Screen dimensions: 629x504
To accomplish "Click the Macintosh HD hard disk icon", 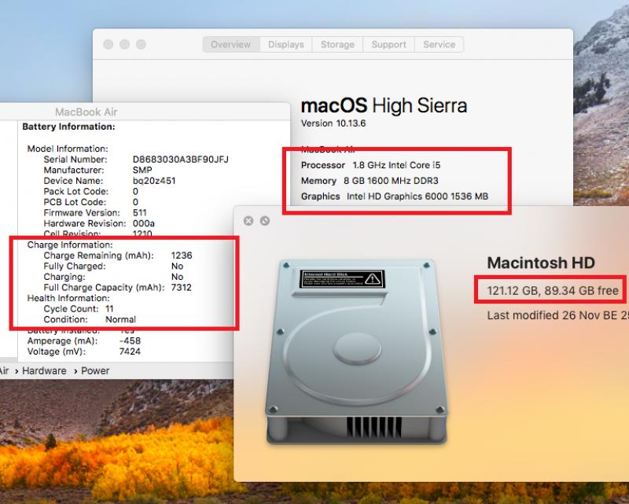I will [356, 351].
